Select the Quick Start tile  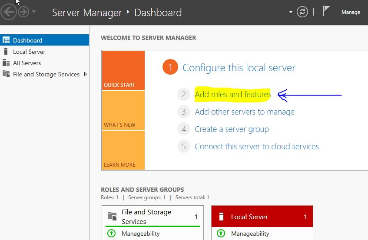pyautogui.click(x=123, y=70)
